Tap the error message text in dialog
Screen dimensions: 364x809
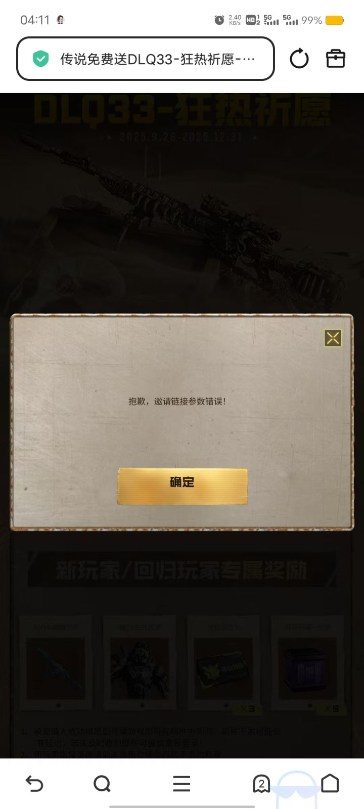click(x=177, y=401)
